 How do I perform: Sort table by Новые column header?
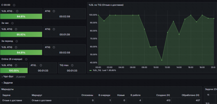[121, 95]
